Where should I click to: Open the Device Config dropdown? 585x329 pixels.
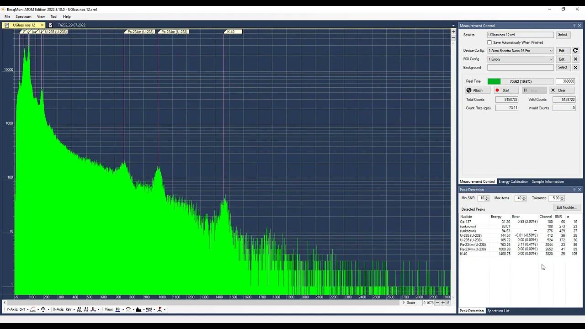551,51
